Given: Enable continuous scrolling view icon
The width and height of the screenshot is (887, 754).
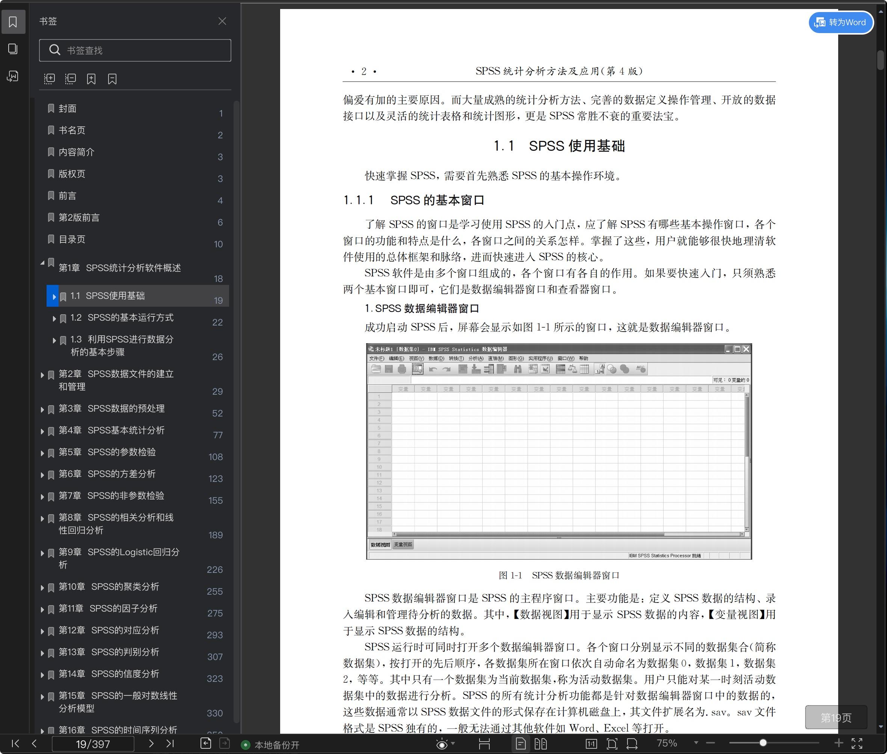Looking at the screenshot, I should pyautogui.click(x=484, y=744).
